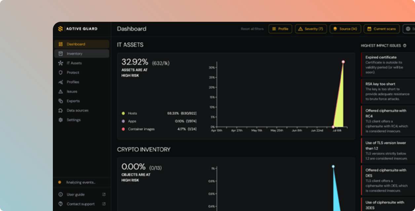Open the Source (14) filter
Viewport: 415px width, 211px height.
[345, 29]
